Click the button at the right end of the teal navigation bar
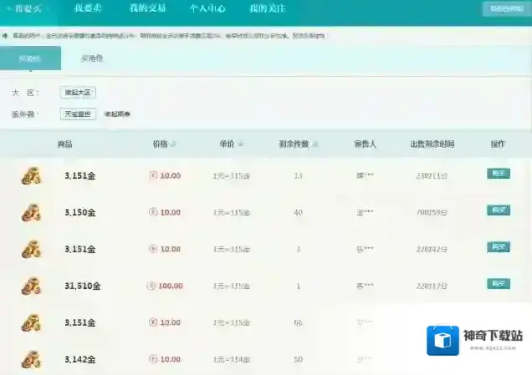 point(507,9)
